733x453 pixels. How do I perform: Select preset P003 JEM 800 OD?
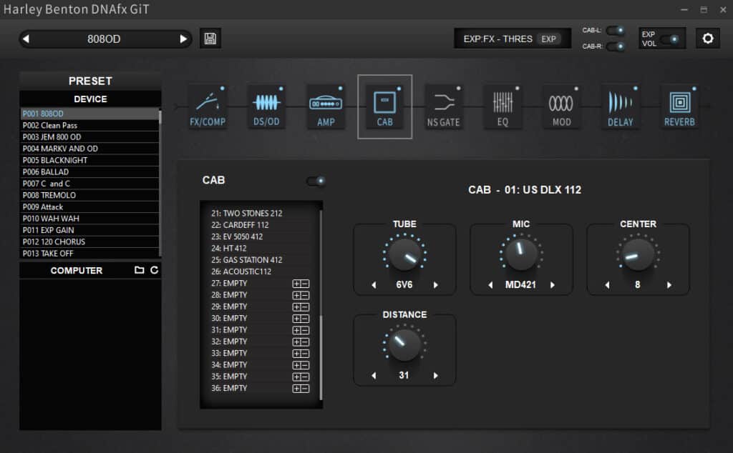click(89, 136)
